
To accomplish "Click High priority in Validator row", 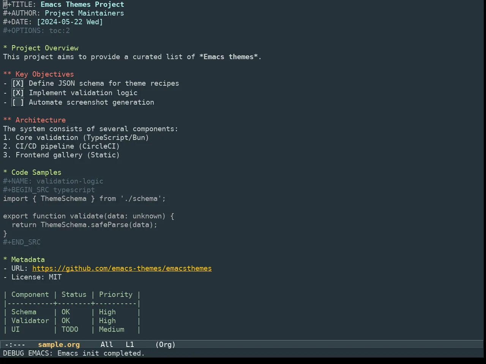I will [107, 321].
